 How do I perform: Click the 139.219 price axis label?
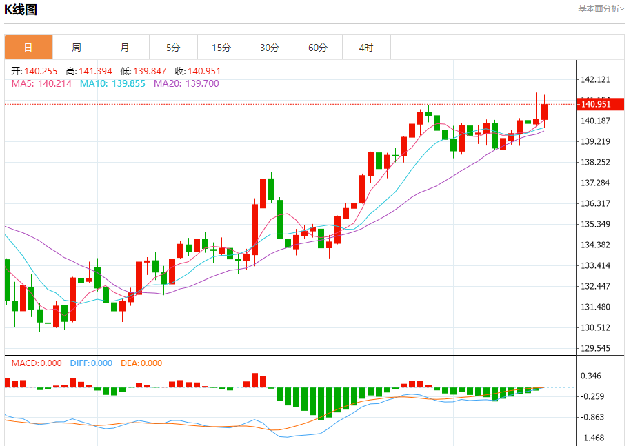(595, 141)
